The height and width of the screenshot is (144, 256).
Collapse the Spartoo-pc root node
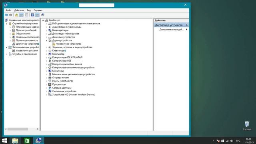pyautogui.click(x=43, y=20)
